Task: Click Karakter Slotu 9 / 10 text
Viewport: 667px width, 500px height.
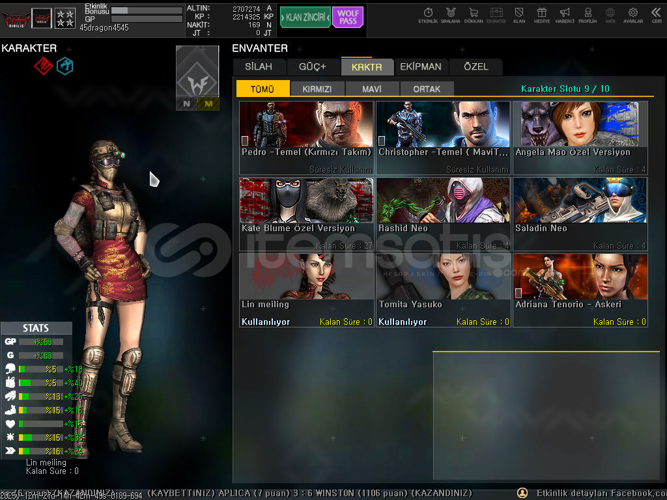Action: pos(565,89)
